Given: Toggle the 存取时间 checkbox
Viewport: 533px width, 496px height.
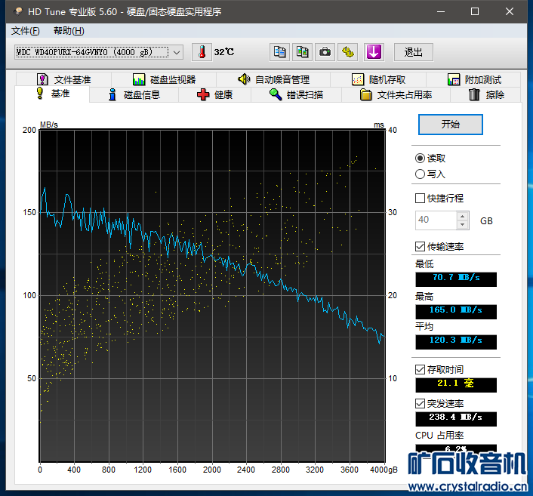Looking at the screenshot, I should pyautogui.click(x=421, y=369).
